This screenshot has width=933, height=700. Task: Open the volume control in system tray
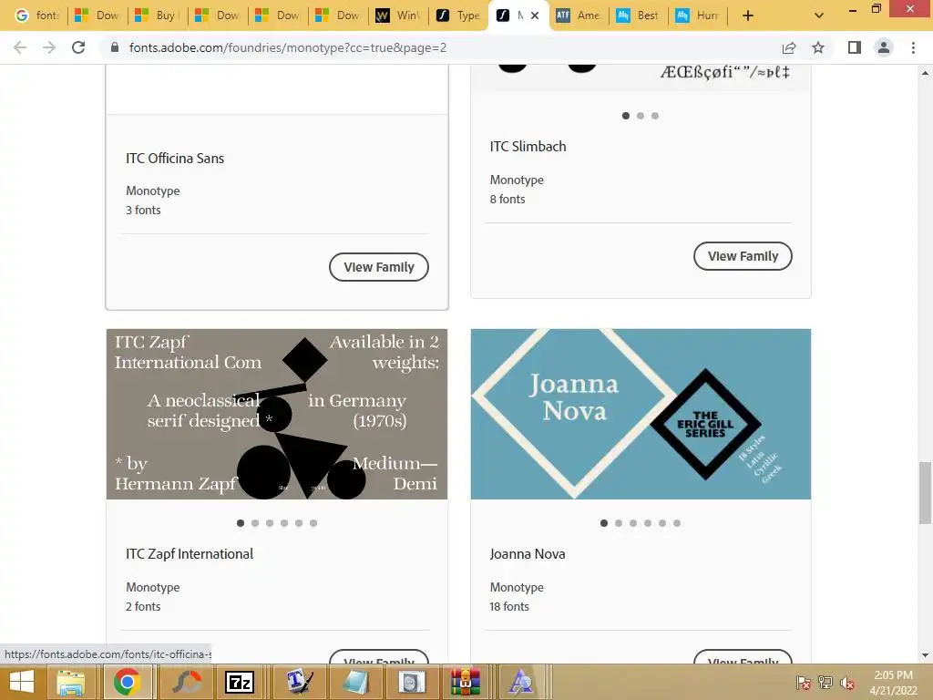[847, 683]
